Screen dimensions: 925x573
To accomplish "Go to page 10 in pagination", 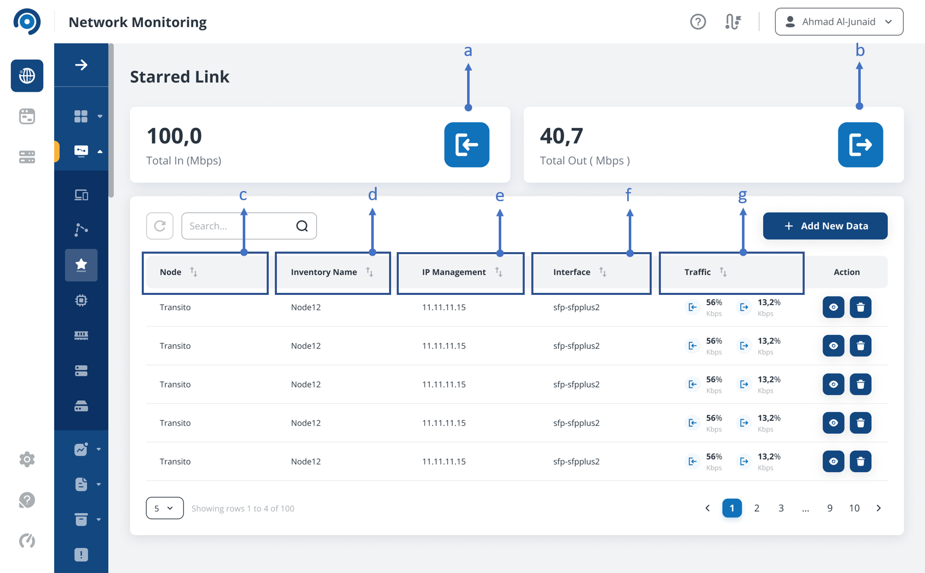I will 854,508.
